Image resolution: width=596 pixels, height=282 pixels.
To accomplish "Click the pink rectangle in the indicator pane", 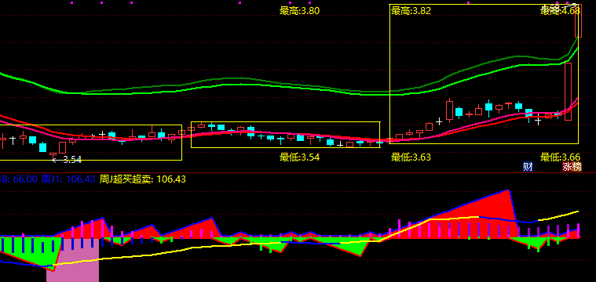I will (x=72, y=260).
